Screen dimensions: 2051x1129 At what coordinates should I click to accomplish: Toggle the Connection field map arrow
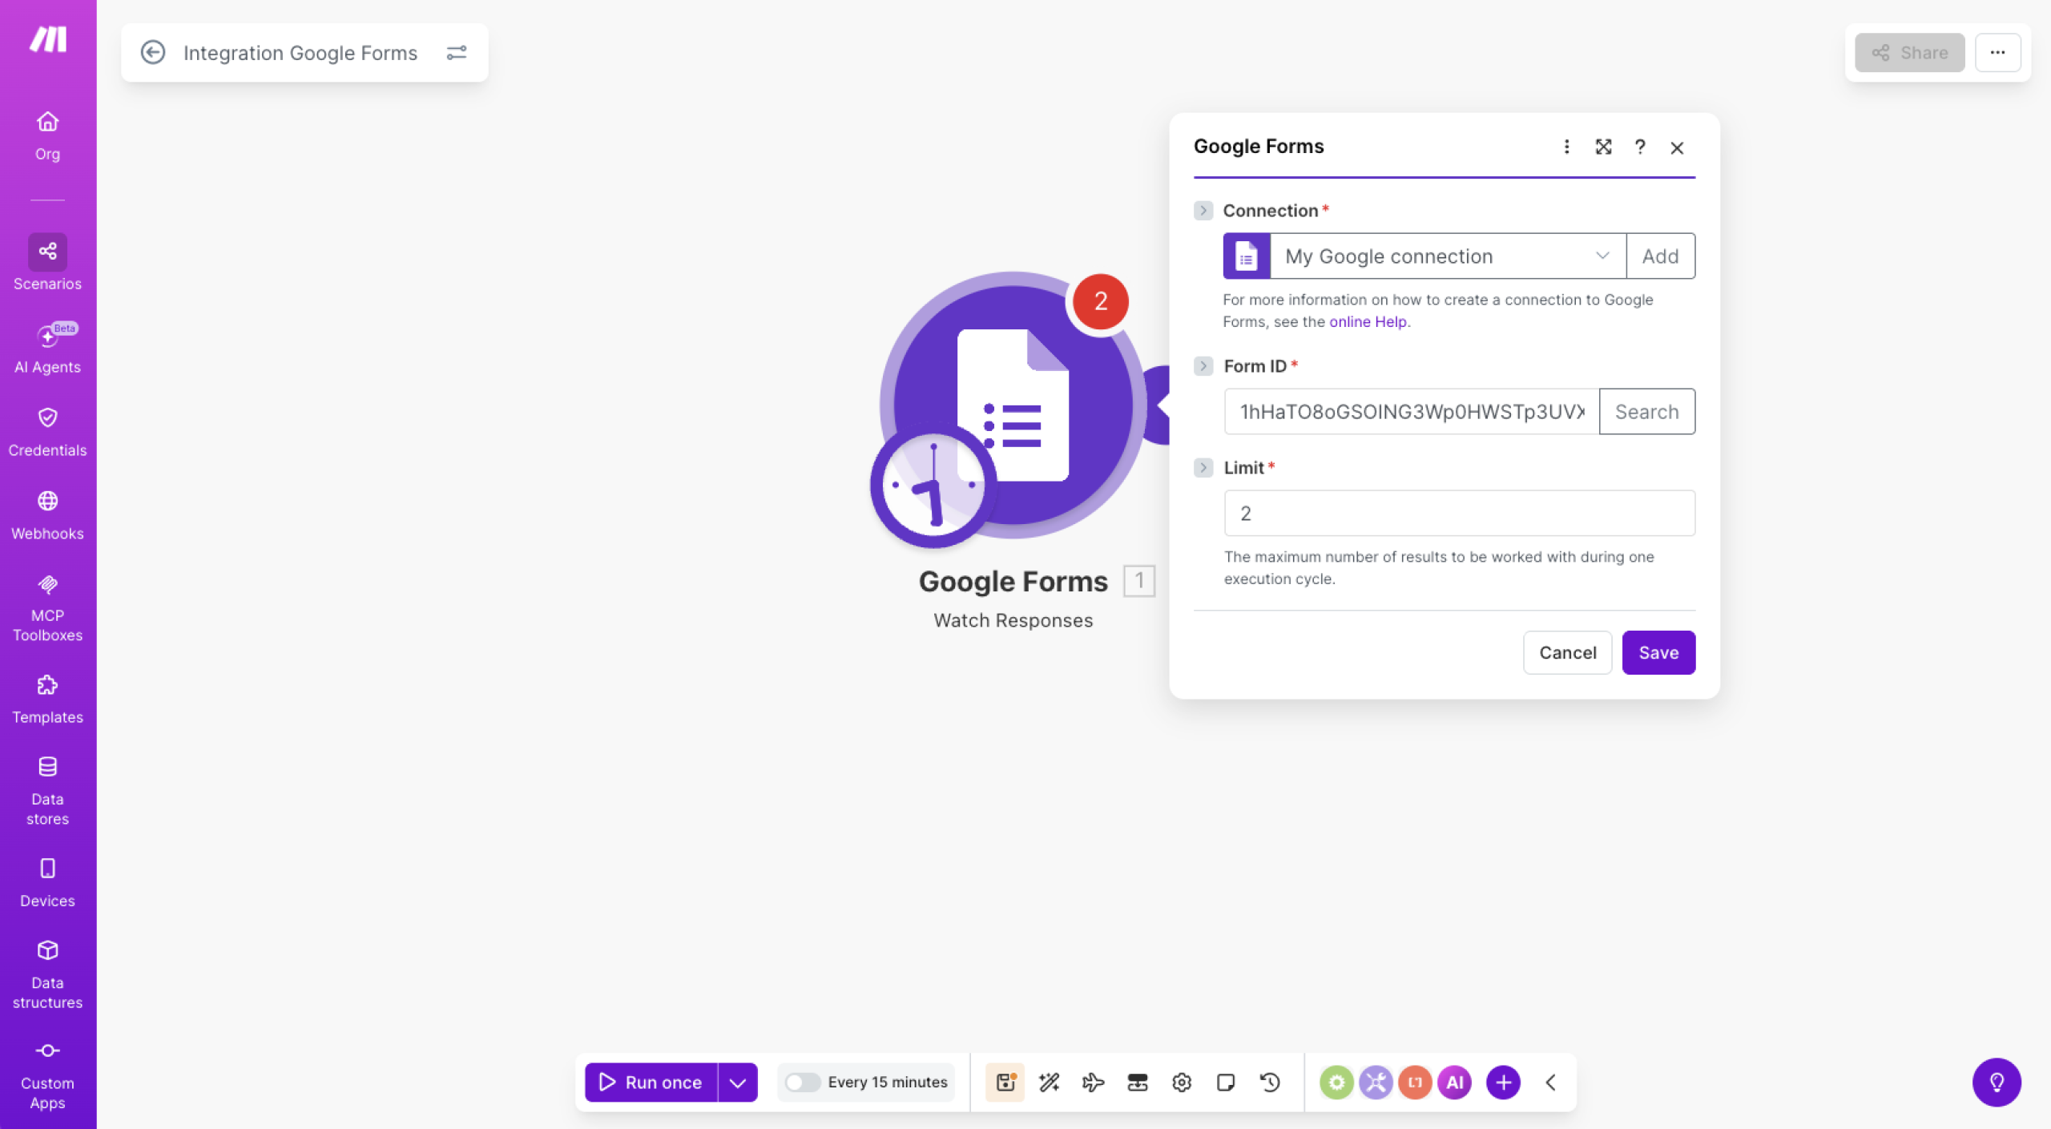pos(1203,211)
